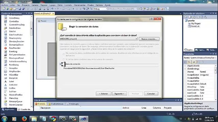Choose the MonthCalendar toolbox icon

pyautogui.click(x=5, y=105)
